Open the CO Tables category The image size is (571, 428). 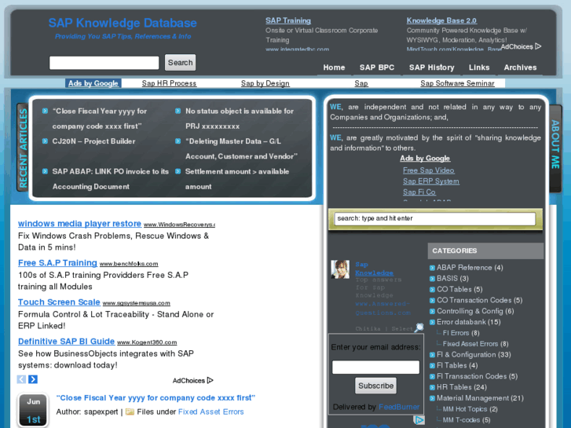coord(459,290)
